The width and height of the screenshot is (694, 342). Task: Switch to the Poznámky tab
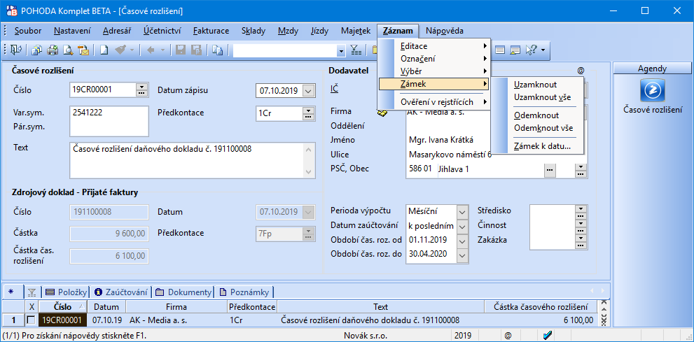click(x=245, y=292)
